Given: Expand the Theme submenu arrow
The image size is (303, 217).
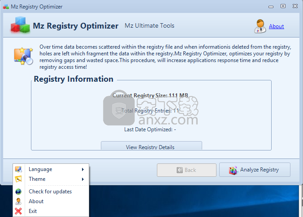Looking at the screenshot, I should (x=83, y=179).
